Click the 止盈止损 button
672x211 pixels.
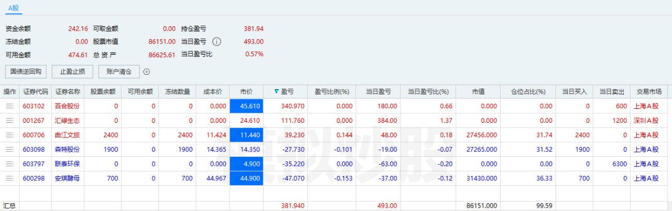pos(72,71)
